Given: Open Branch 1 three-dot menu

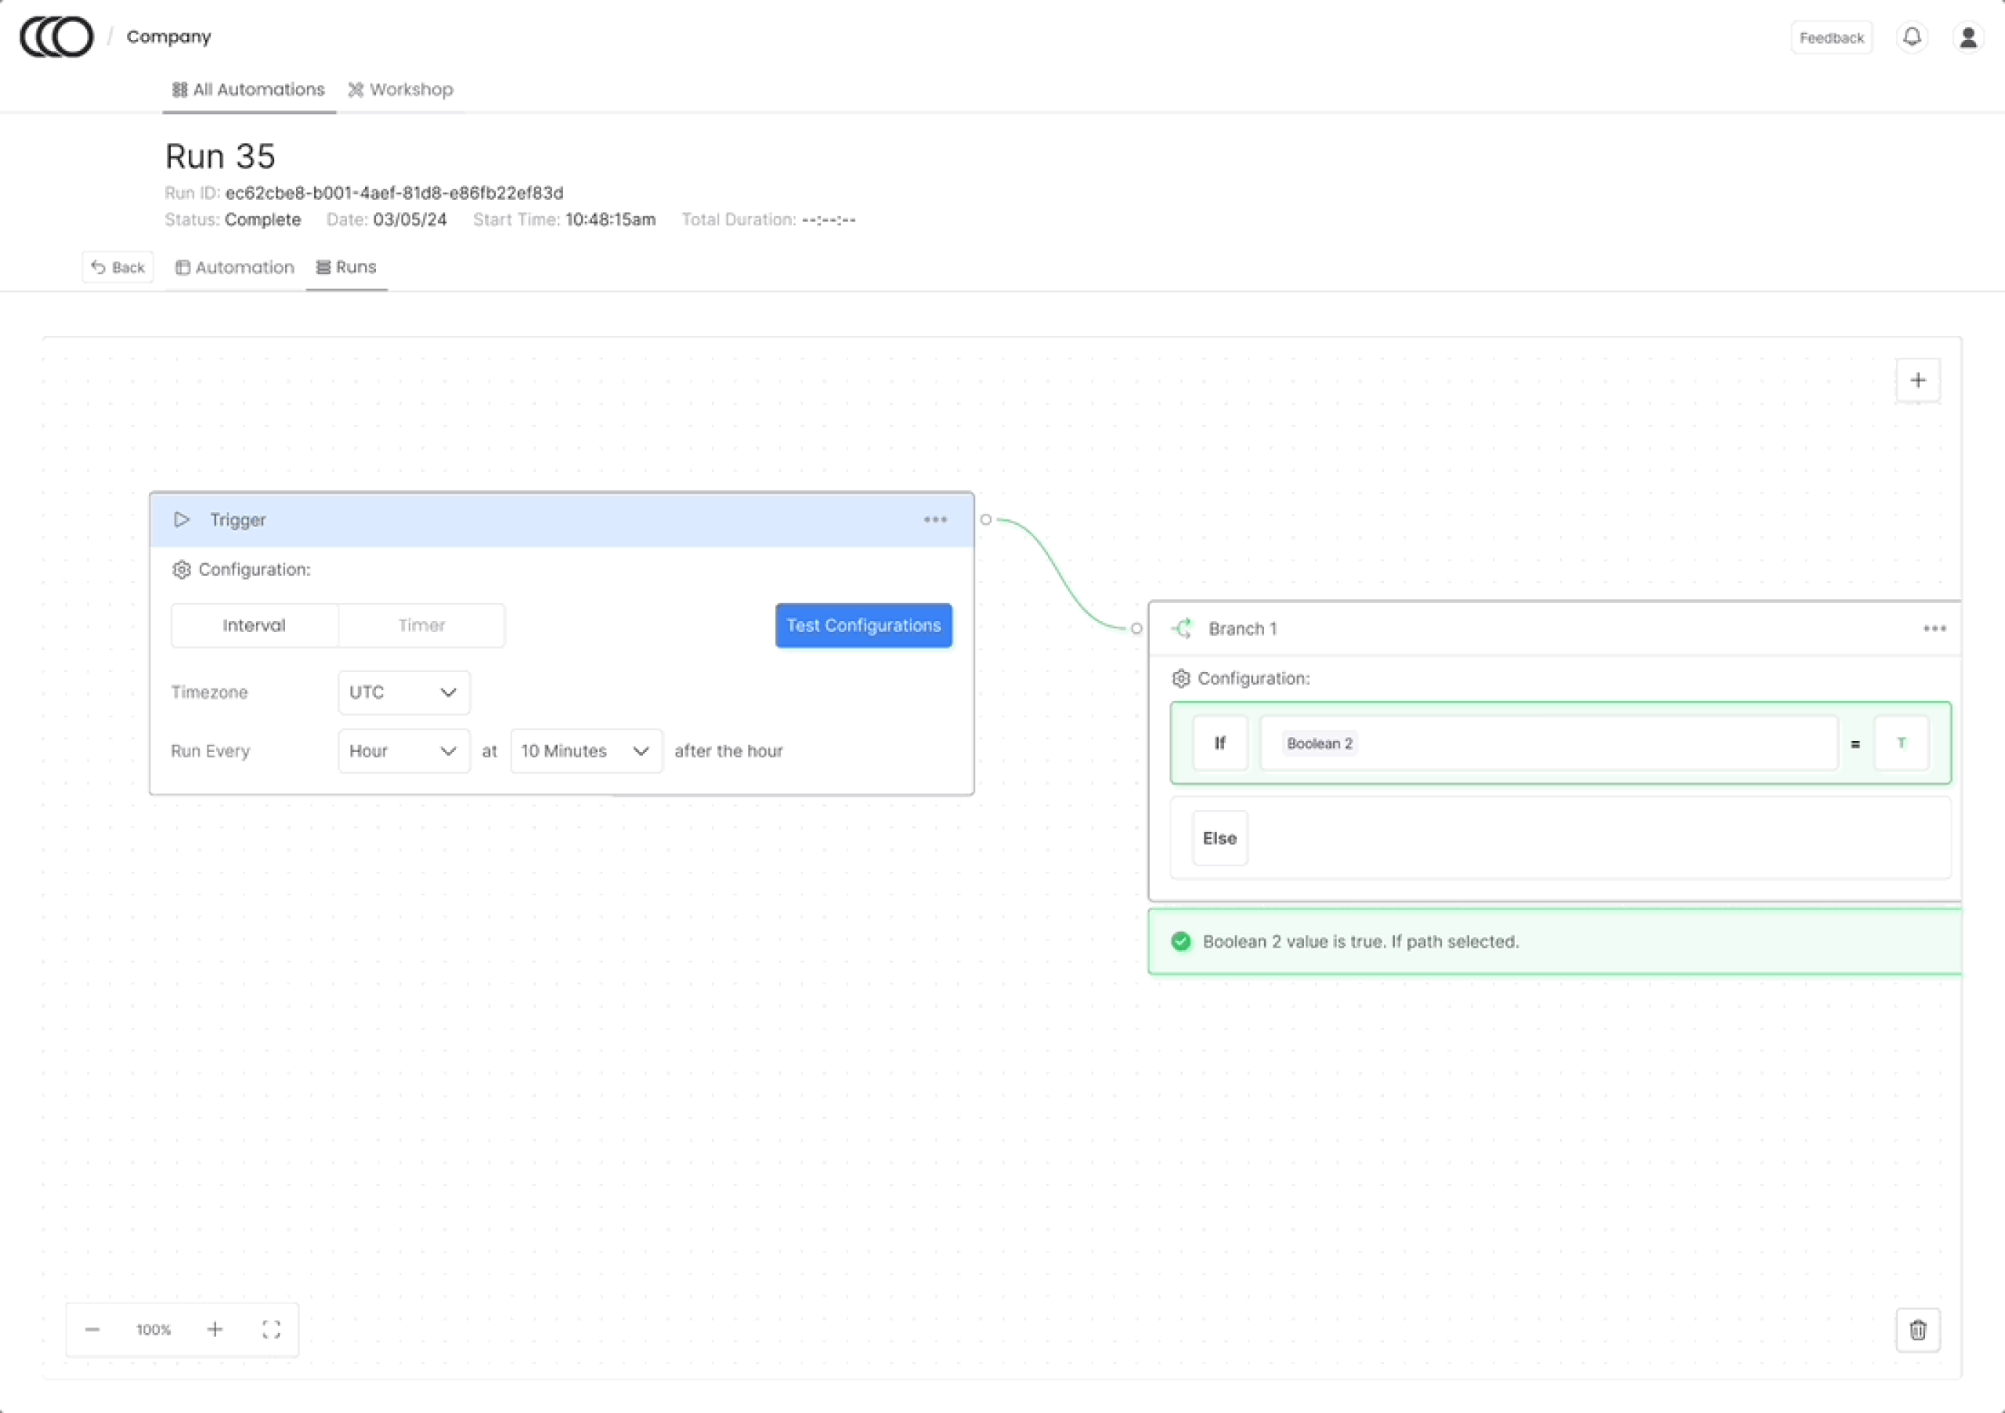Looking at the screenshot, I should coord(1935,629).
